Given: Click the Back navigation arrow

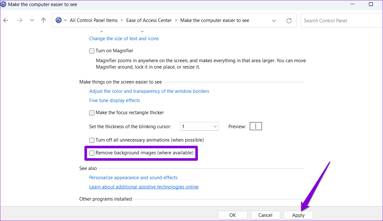Looking at the screenshot, I should pos(6,20).
